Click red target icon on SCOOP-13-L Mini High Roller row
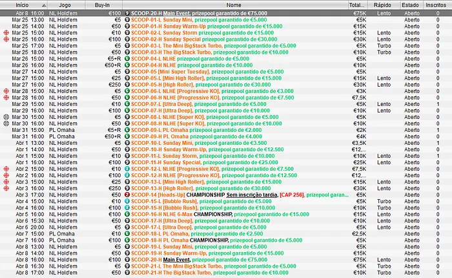Screen dimensions: 452x278 pyautogui.click(x=6, y=182)
